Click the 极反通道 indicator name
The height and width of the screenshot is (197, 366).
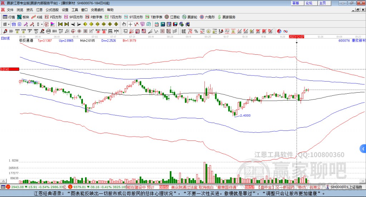[26, 40]
